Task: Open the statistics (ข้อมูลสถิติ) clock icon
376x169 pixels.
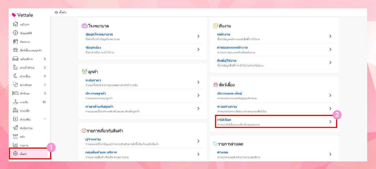Action: coord(16,33)
